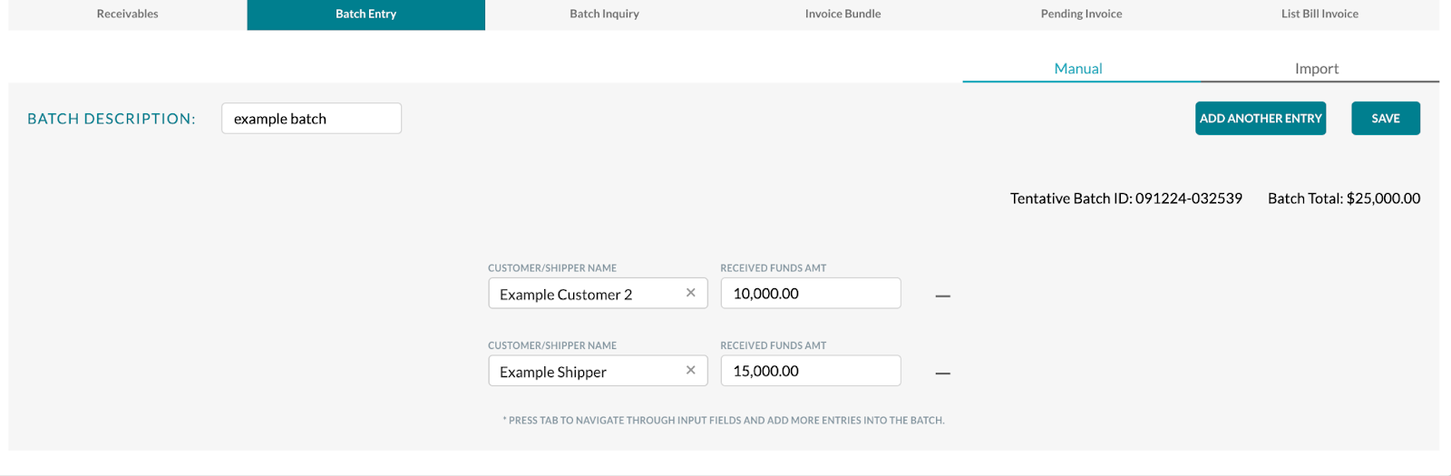Select the Manual entry mode tab
The width and height of the screenshot is (1451, 476).
point(1078,69)
